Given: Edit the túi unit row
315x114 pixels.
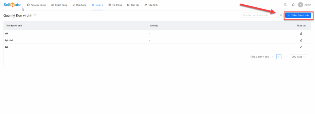Looking at the screenshot, I should (301, 47).
